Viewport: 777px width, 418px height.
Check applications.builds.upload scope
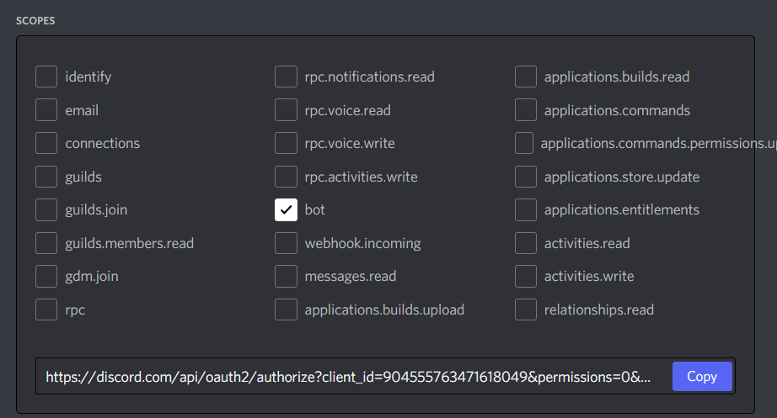pos(286,310)
